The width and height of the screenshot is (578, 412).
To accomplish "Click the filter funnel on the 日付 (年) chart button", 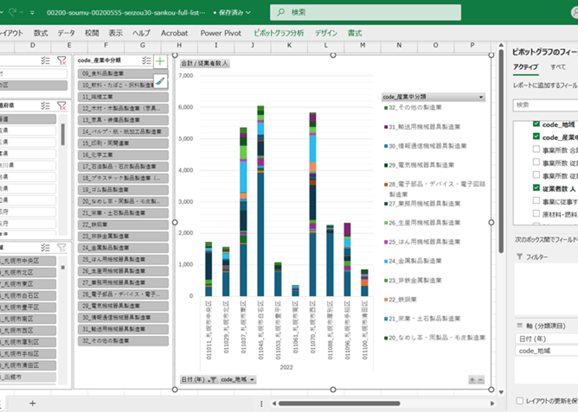I will coord(212,380).
